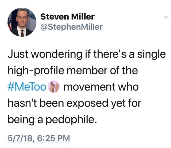Click the final line "being a pedophile."

(x=51, y=120)
